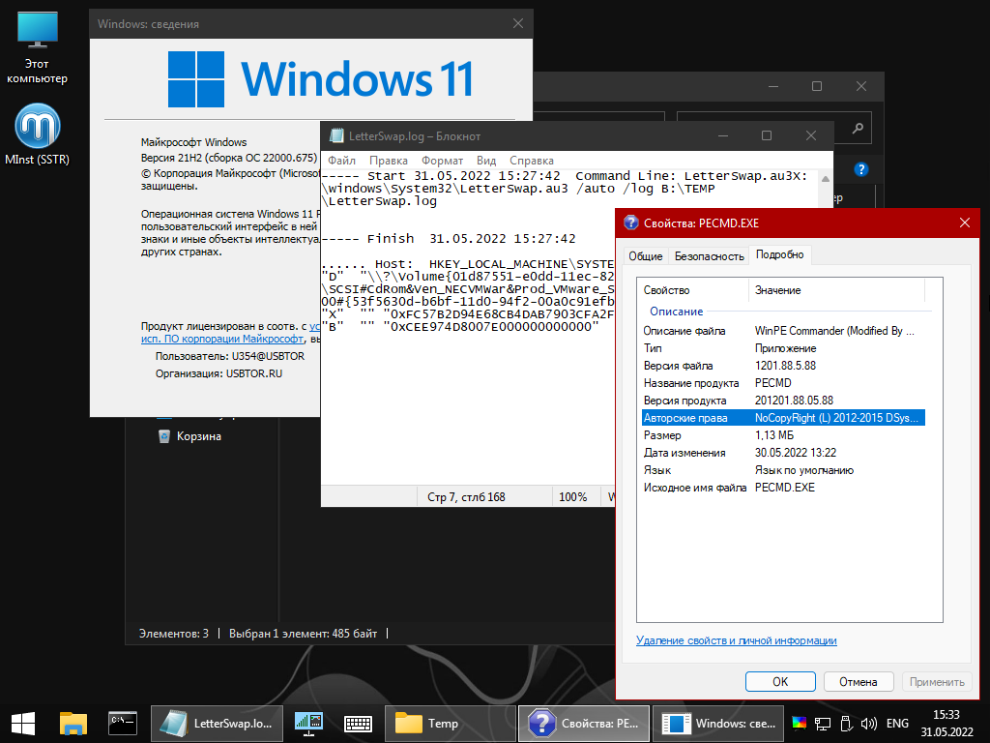Image resolution: width=990 pixels, height=743 pixels.
Task: Select the Размер 1,13 МБ row
Action: click(783, 435)
